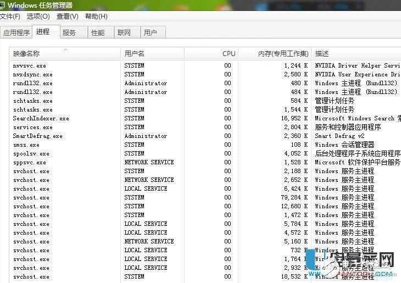This screenshot has height=283, width=401.
Task: Select svchost.exe using 732 K
Action: [x=205, y=250]
